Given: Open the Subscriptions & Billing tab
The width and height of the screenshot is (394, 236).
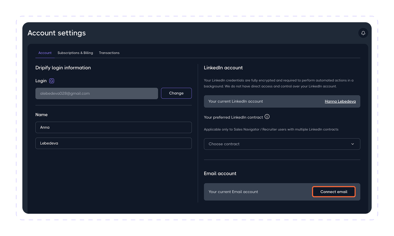Looking at the screenshot, I should pyautogui.click(x=75, y=53).
